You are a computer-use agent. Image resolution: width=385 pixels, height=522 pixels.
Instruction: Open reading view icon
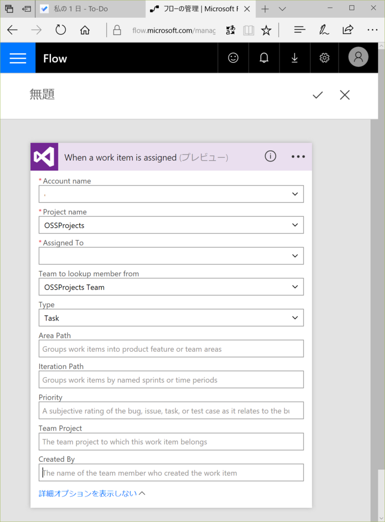point(249,31)
